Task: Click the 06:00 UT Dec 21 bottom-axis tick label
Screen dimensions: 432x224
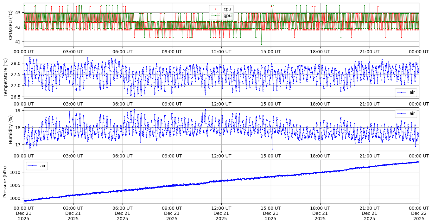Action: point(123,214)
